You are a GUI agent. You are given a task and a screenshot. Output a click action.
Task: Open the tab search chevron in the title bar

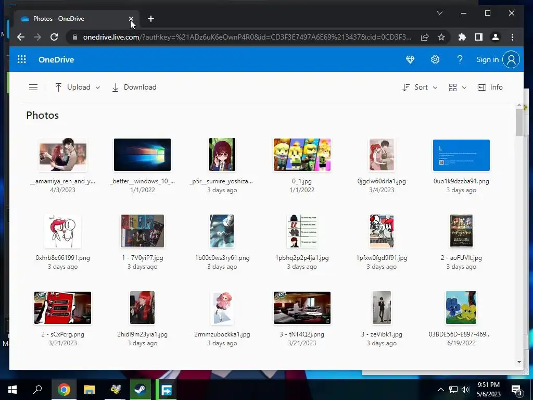coord(440,13)
